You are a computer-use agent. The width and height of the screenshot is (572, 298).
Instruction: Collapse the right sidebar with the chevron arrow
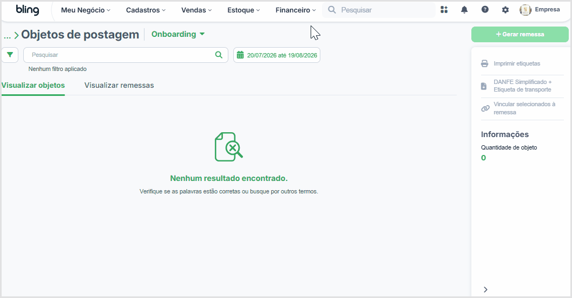tap(485, 289)
